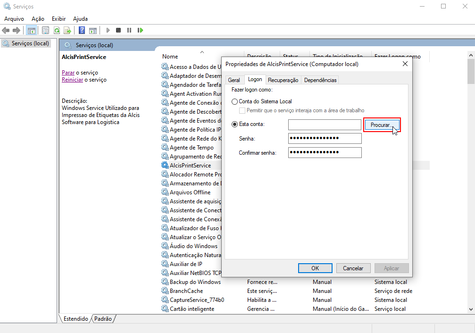Click gear icon beside CaptureService_774b0
The width and height of the screenshot is (475, 333).
(x=165, y=300)
